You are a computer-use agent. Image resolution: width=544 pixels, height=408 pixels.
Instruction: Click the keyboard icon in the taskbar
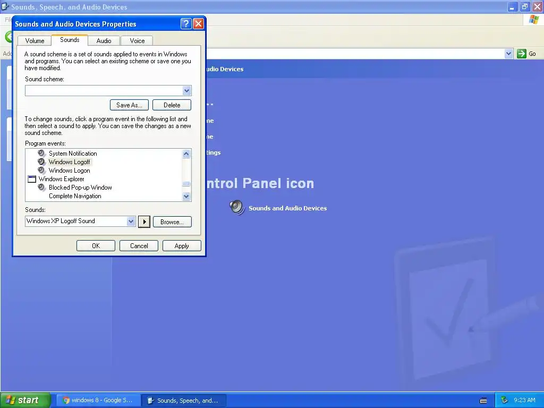coord(483,401)
